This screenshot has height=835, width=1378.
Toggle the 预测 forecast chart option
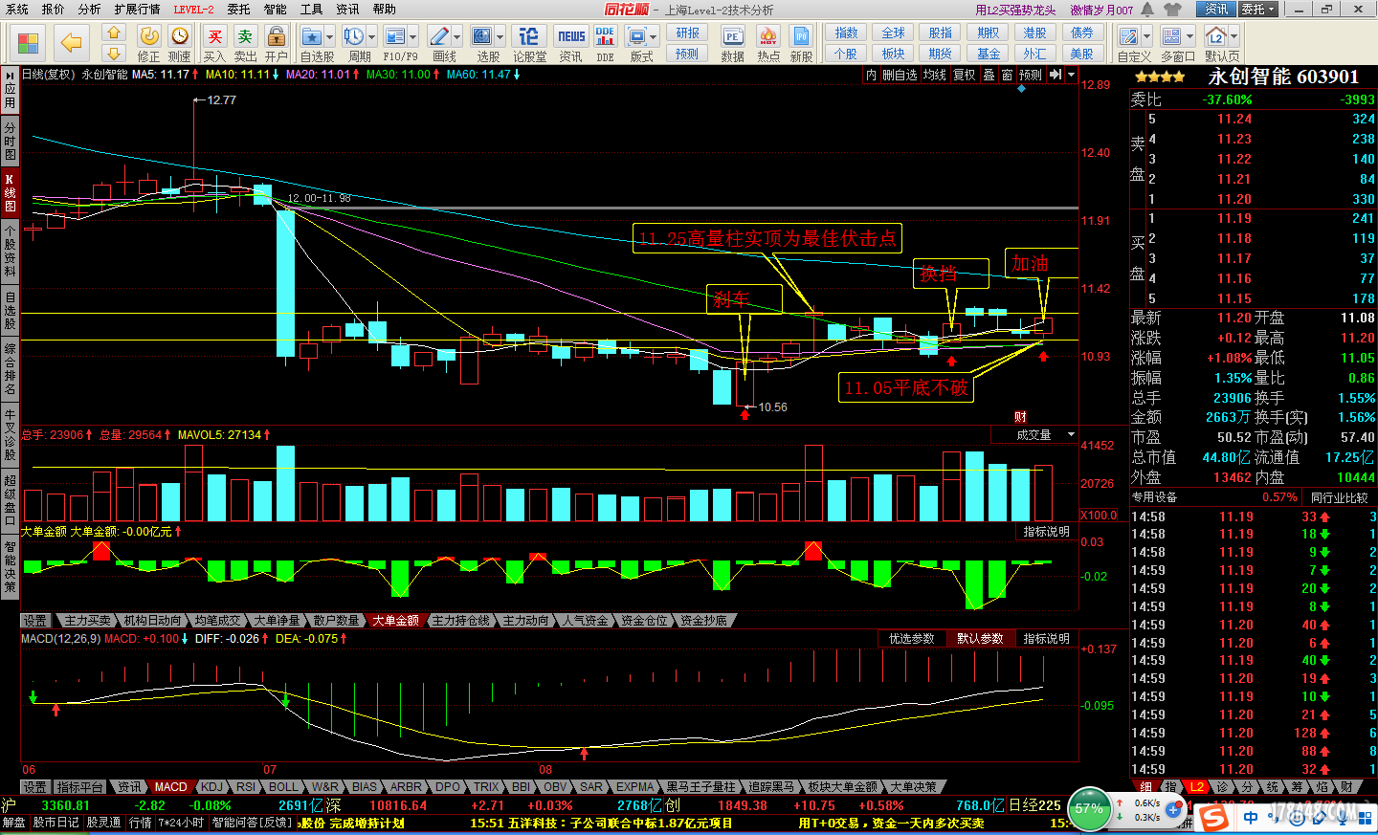coord(1031,75)
